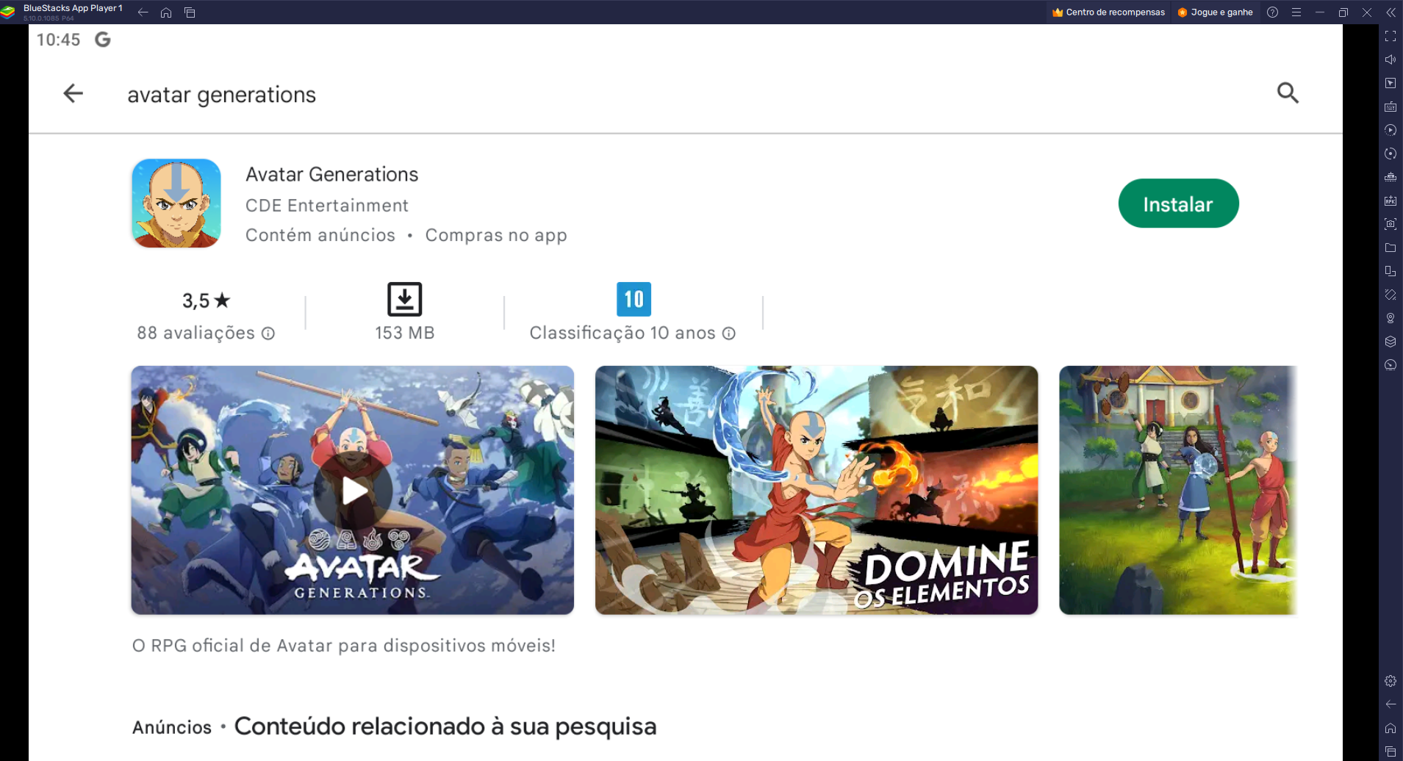Open Centro de recompensas
1403x761 pixels.
(1108, 12)
